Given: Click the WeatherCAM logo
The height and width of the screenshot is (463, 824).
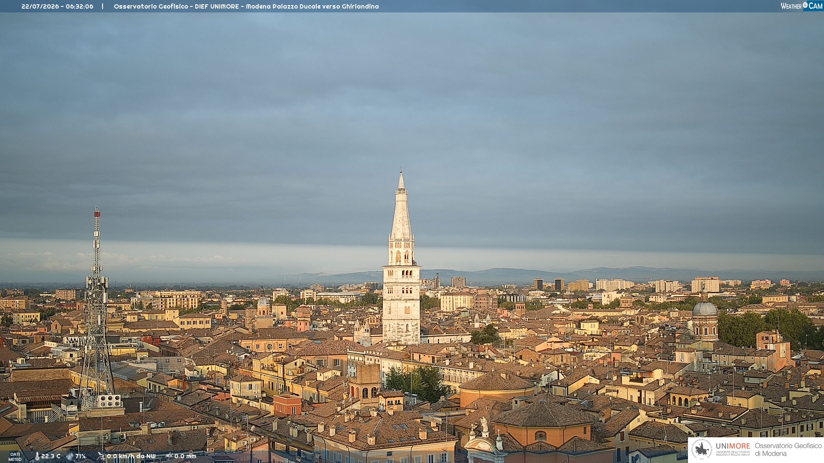Looking at the screenshot, I should point(802,6).
